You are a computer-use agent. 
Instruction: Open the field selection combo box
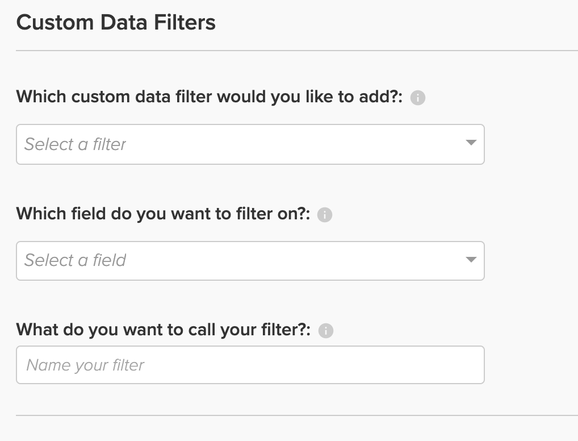250,261
